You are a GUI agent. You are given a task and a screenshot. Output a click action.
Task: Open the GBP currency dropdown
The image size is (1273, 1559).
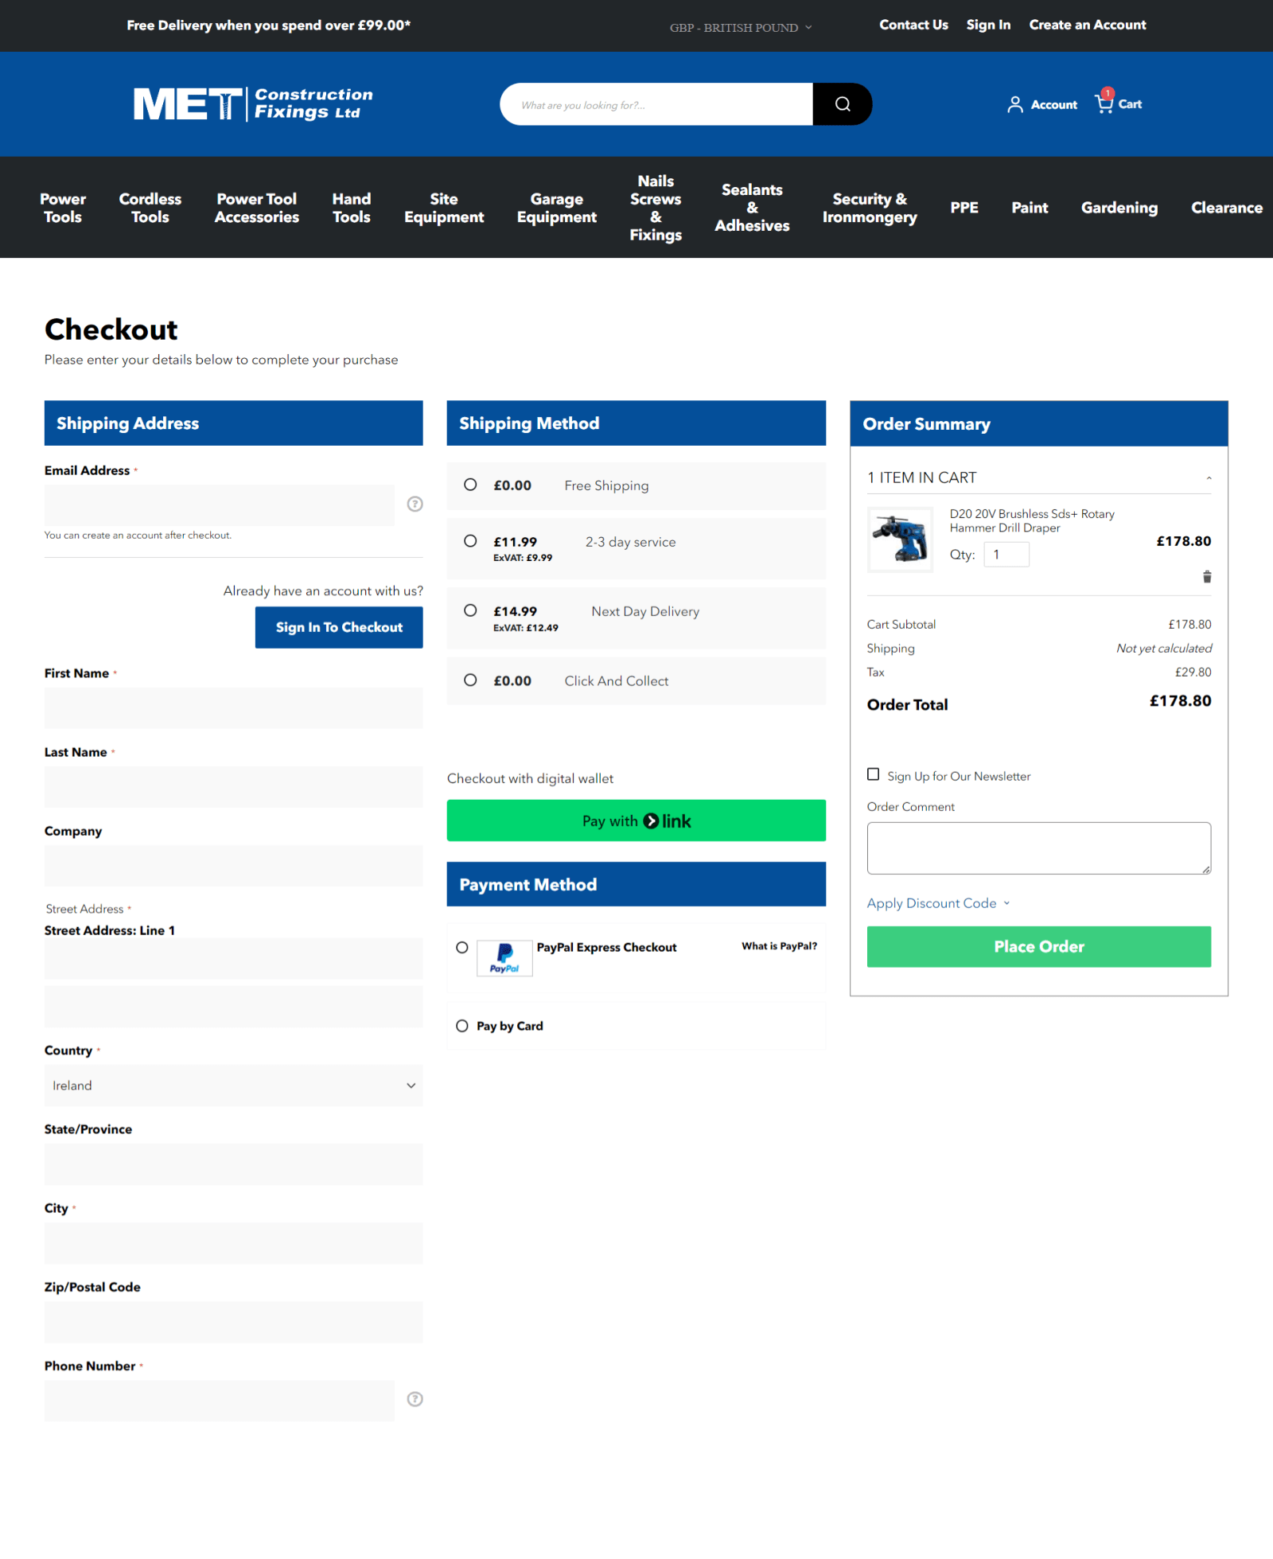click(740, 26)
